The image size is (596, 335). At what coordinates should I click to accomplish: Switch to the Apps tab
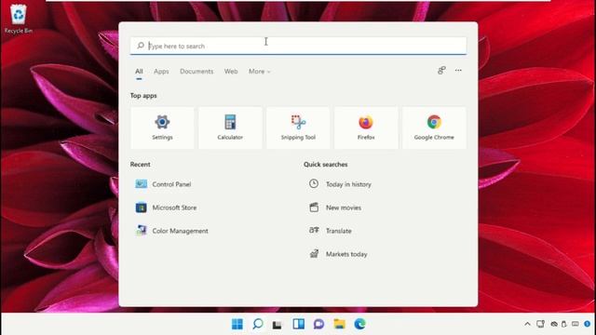point(161,72)
